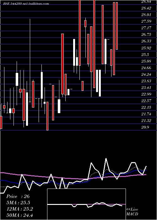Click the <<Live MACD label
This screenshot has width=157, height=220.
pos(132,212)
